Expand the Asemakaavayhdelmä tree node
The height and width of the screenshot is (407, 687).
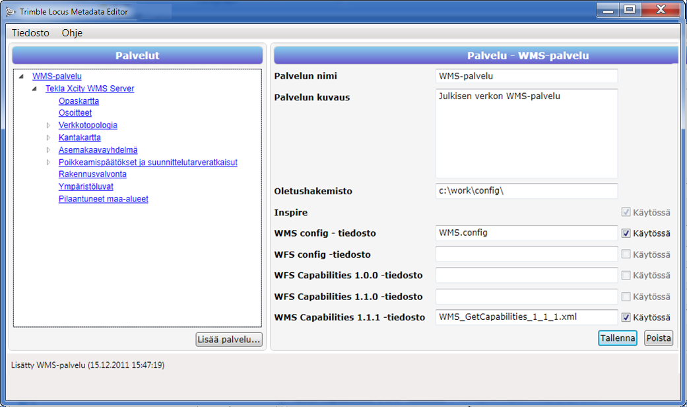tap(48, 150)
